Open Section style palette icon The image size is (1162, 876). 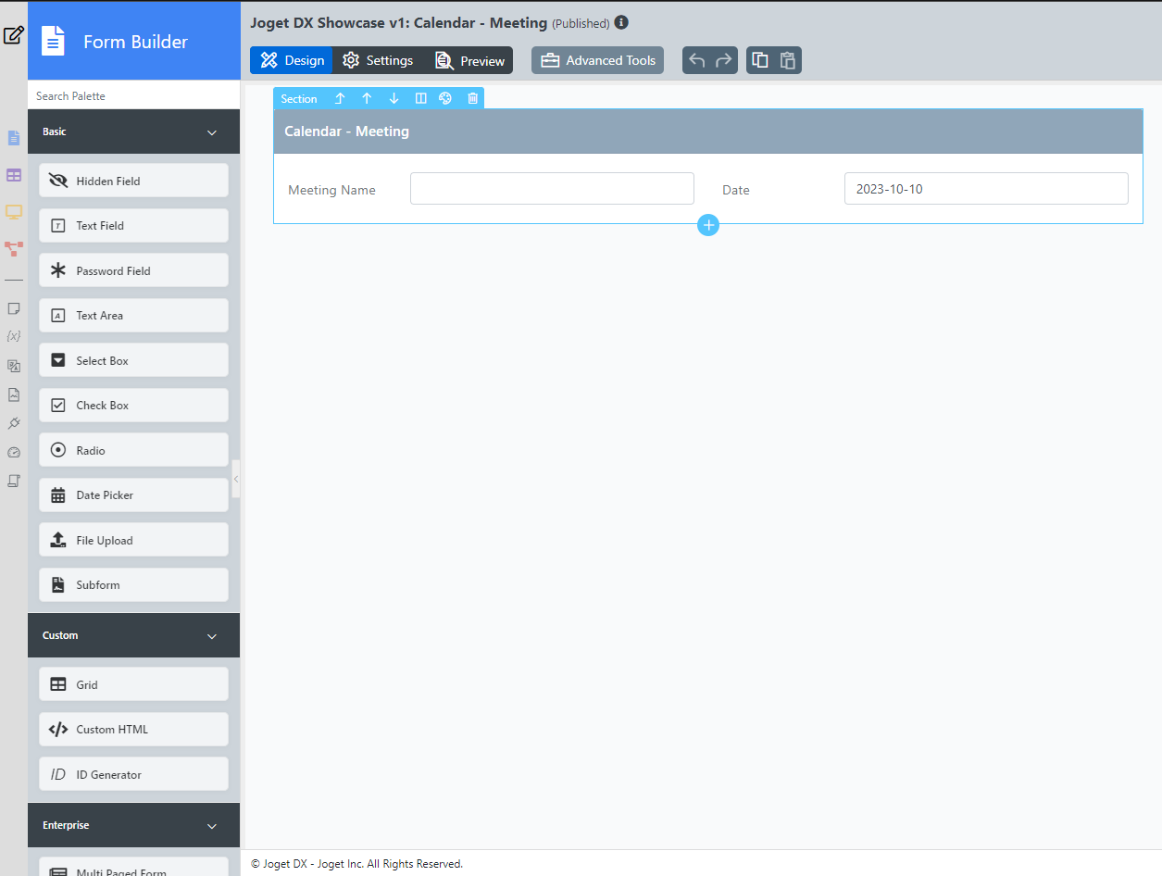click(x=445, y=98)
